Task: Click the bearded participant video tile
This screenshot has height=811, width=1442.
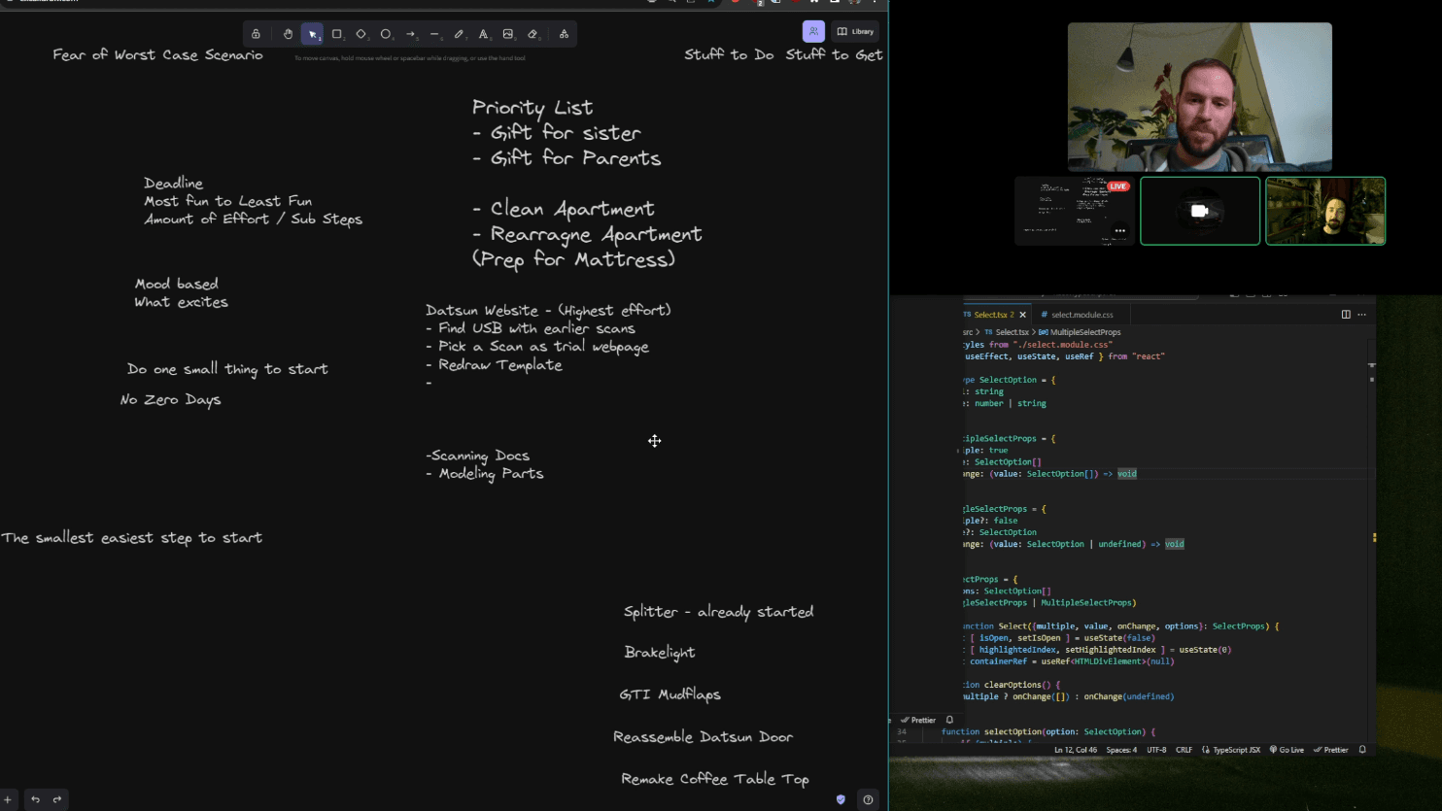Action: click(1325, 211)
